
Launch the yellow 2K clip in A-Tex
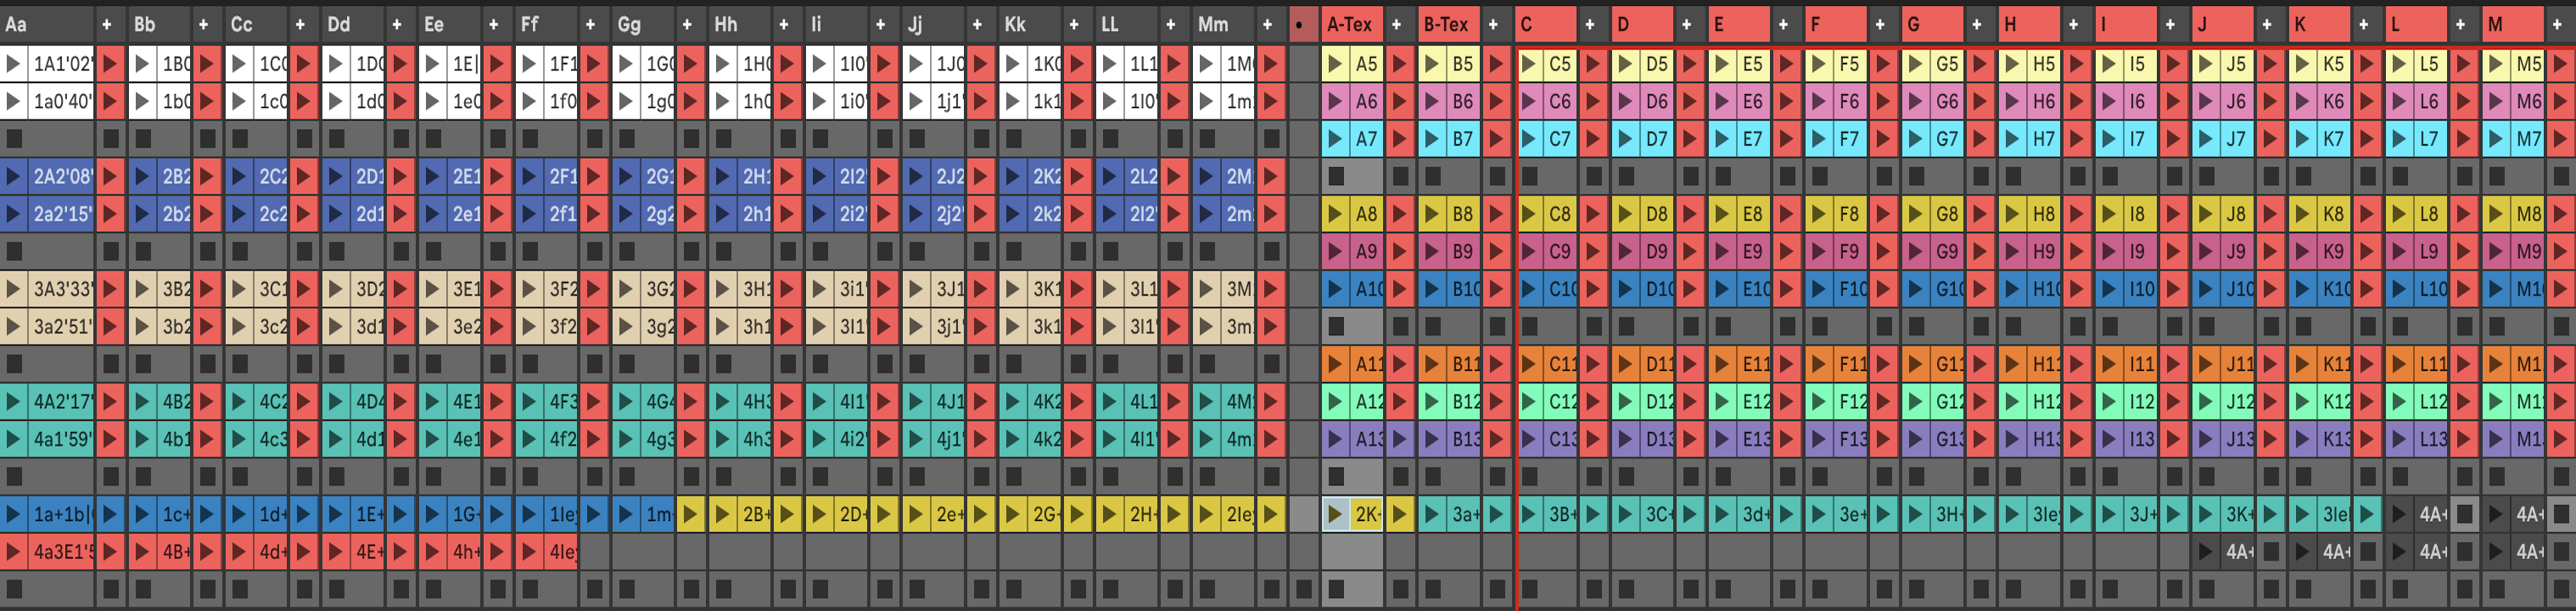pyautogui.click(x=1335, y=515)
